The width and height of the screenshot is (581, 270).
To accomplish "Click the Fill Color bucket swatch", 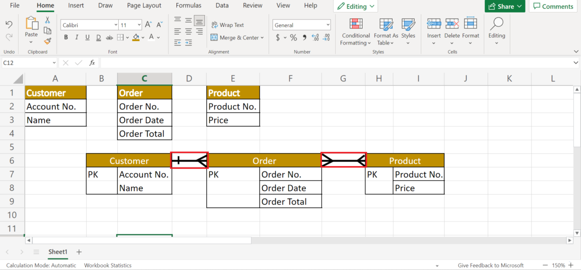I will [136, 37].
